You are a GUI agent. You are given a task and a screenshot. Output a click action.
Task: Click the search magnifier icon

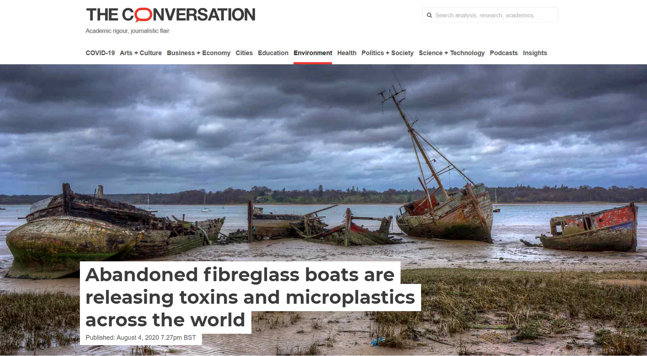click(429, 15)
